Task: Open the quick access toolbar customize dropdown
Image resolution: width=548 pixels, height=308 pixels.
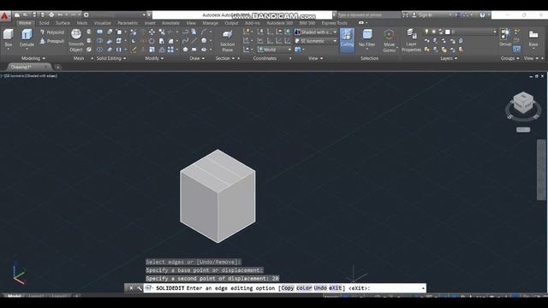Action: (149, 15)
